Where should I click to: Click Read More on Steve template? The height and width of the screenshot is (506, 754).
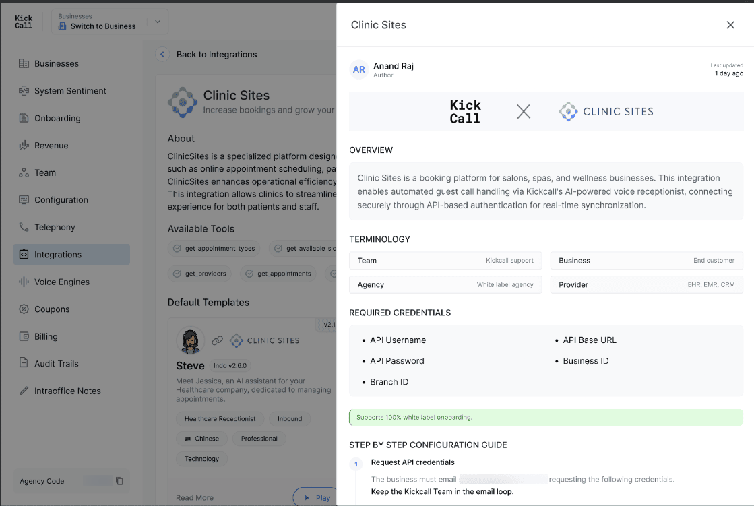194,498
